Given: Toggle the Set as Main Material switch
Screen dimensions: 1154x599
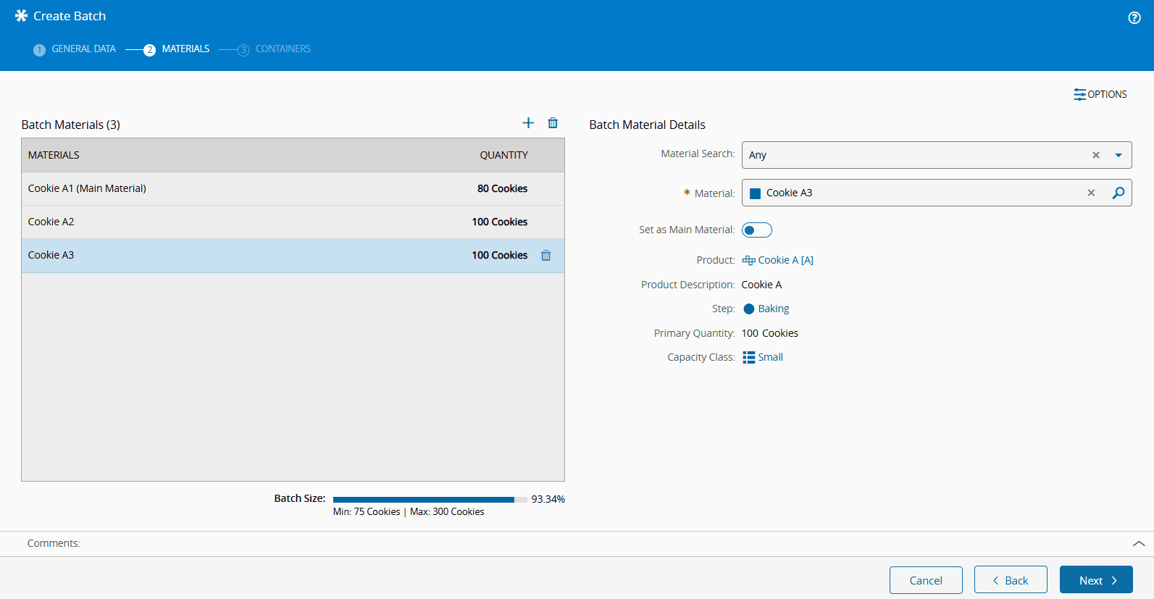Looking at the screenshot, I should click(x=756, y=230).
